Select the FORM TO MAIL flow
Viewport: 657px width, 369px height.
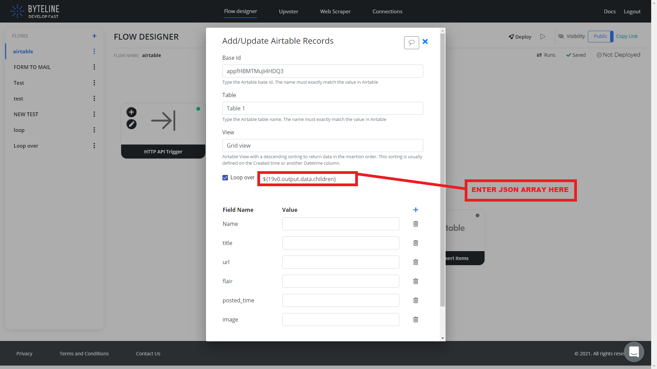pyautogui.click(x=32, y=67)
